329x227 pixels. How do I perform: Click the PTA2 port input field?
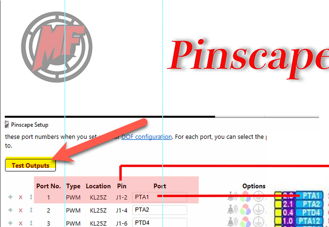pos(159,210)
